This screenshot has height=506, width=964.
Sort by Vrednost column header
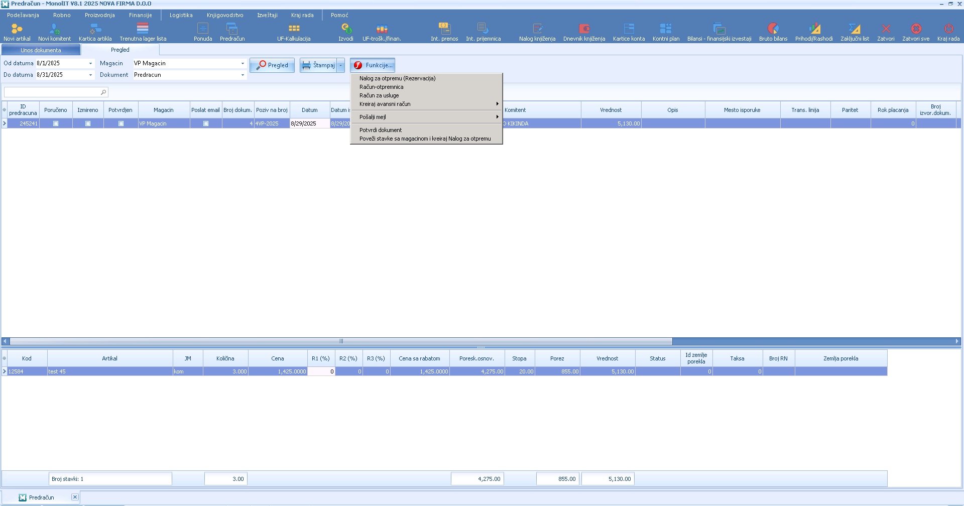(611, 110)
